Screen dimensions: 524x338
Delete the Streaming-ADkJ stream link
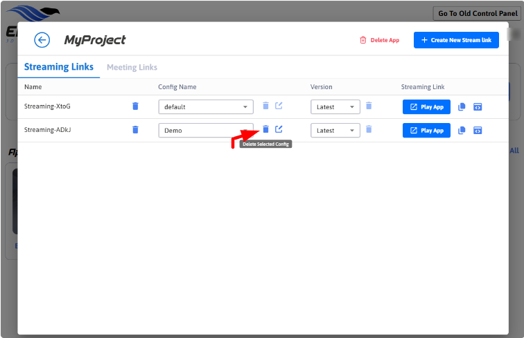(x=135, y=130)
